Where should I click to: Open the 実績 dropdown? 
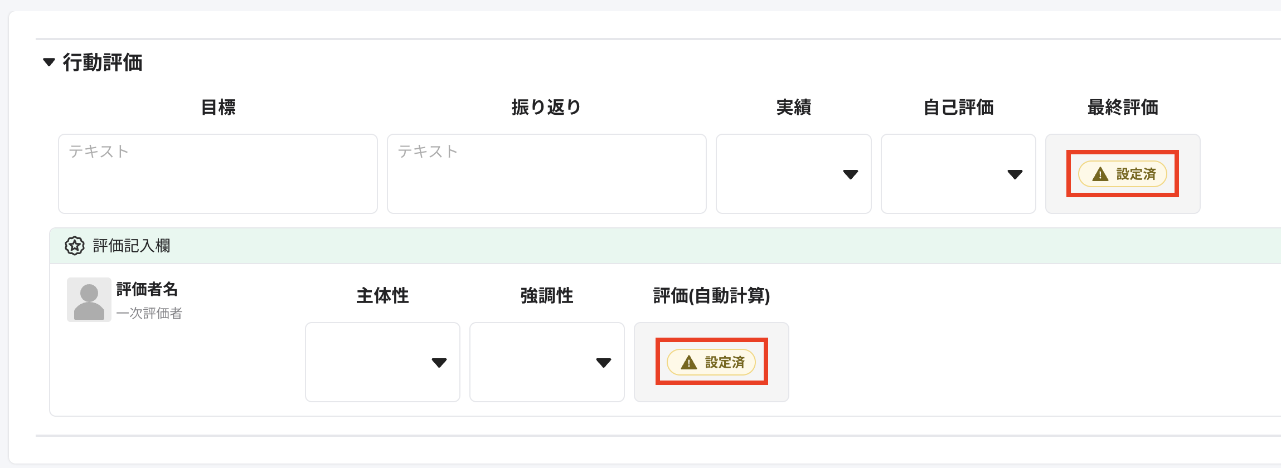[793, 174]
